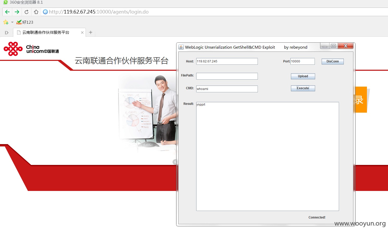388x231 pixels.
Task: Maximize the WebLogic exploit window
Action: [333, 46]
